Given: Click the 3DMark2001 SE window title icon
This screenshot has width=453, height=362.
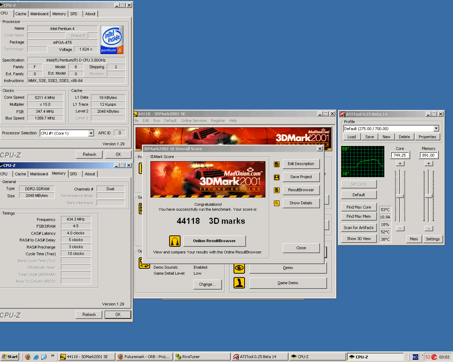Looking at the screenshot, I should point(135,114).
